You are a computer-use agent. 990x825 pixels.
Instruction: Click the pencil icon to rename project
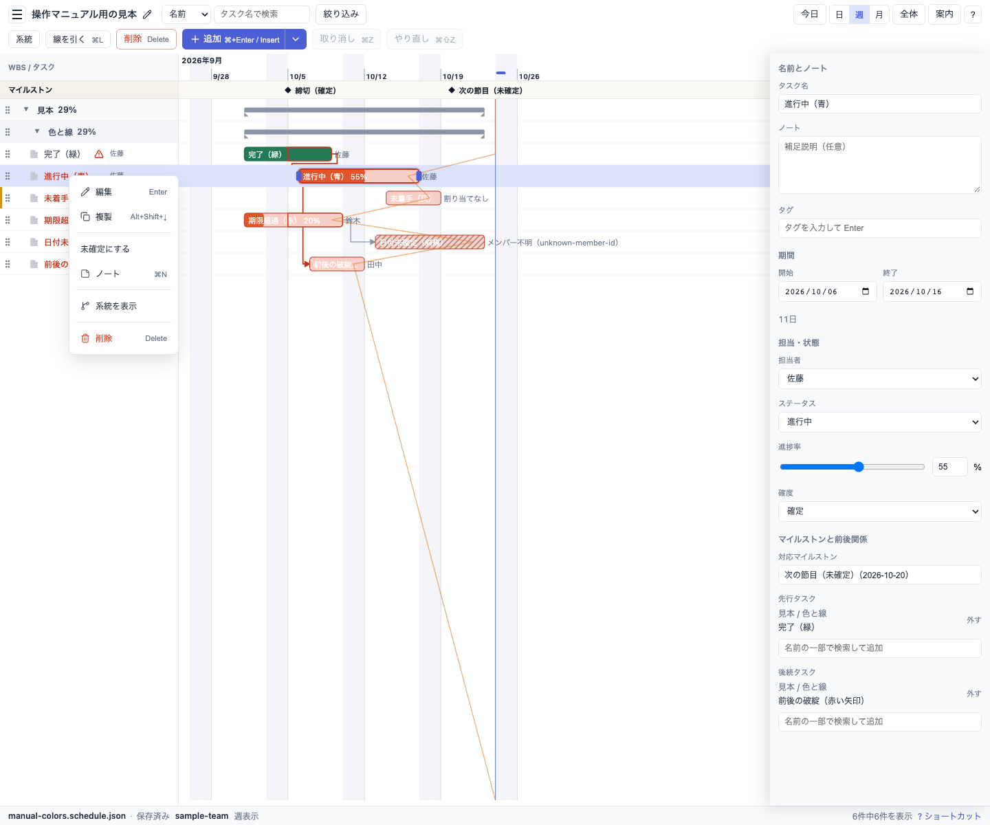[147, 14]
